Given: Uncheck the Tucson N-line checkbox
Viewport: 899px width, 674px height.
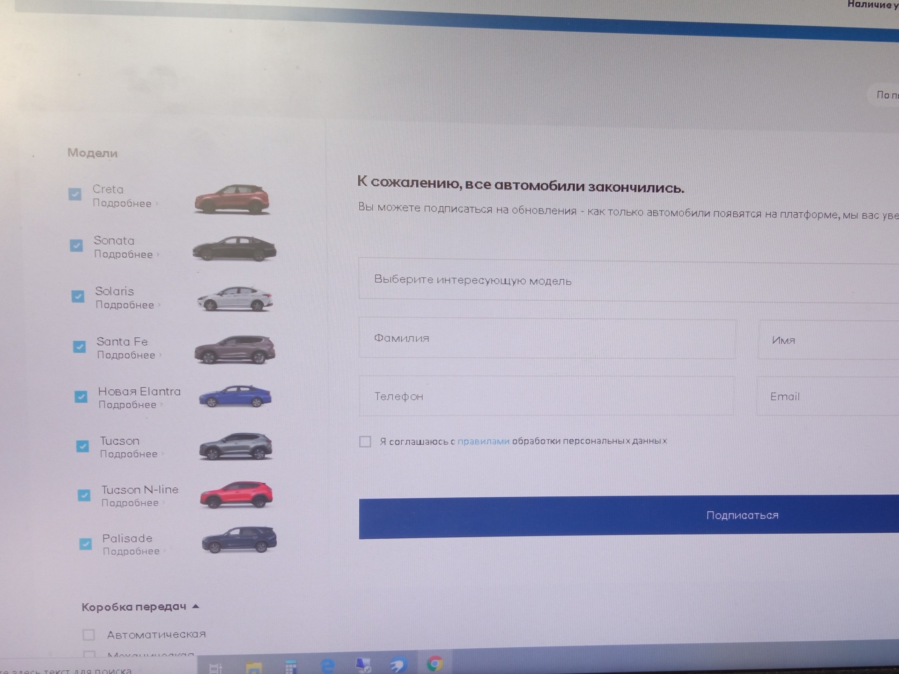Looking at the screenshot, I should 84,495.
